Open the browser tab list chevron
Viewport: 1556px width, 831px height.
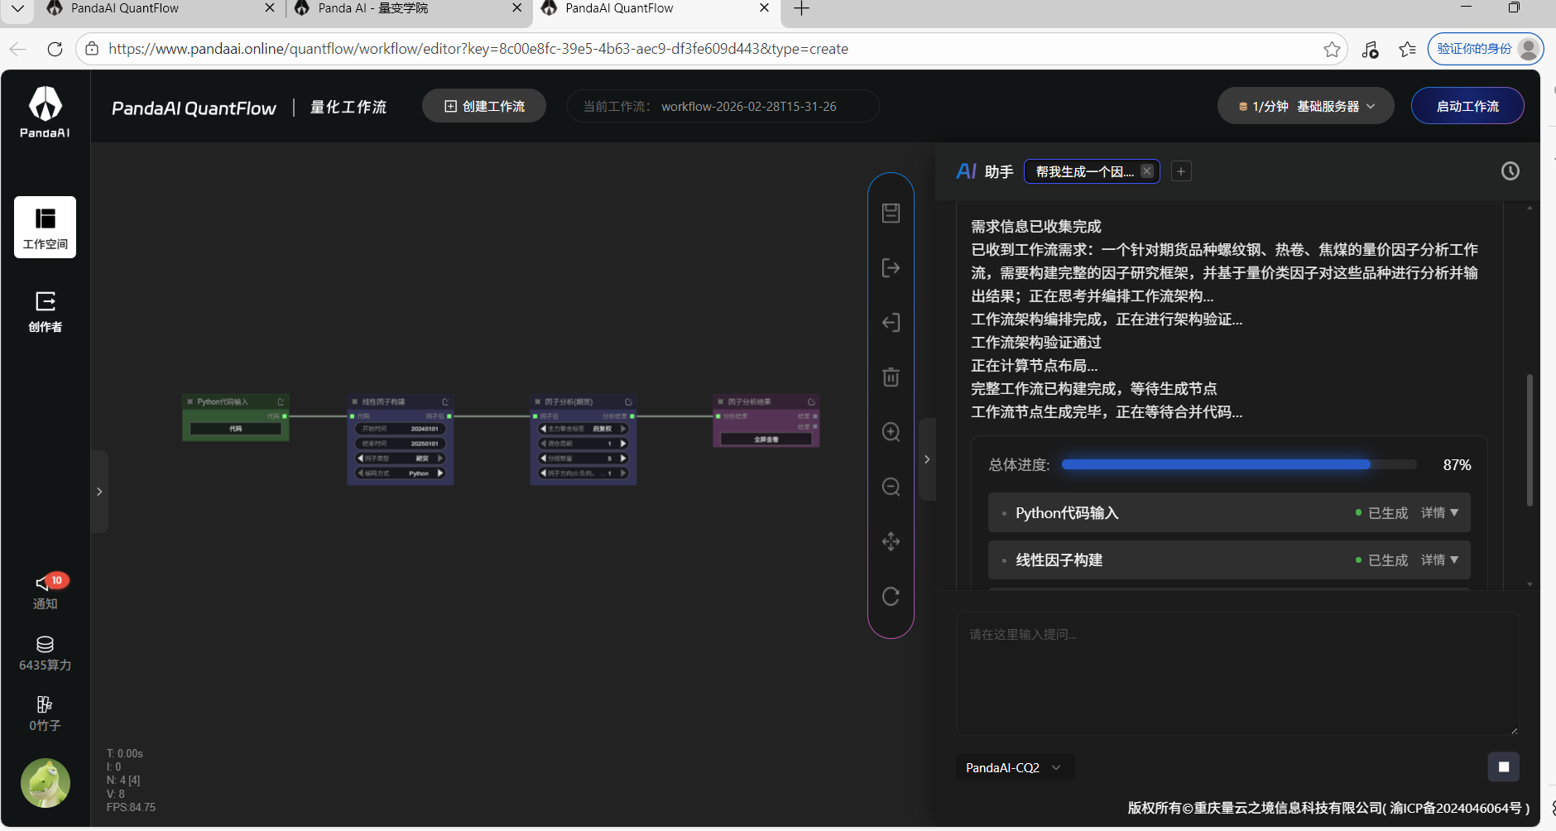click(x=17, y=8)
